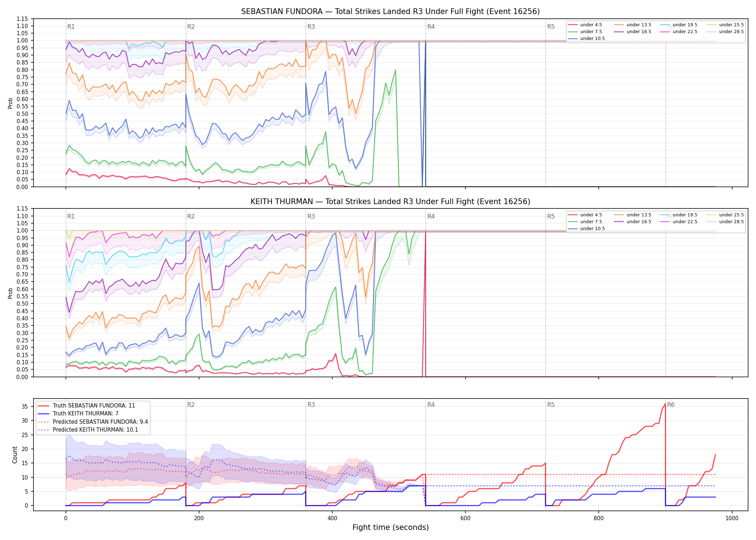Click the KEITH THURMAN chart title
The height and width of the screenshot is (540, 756).
tap(390, 202)
